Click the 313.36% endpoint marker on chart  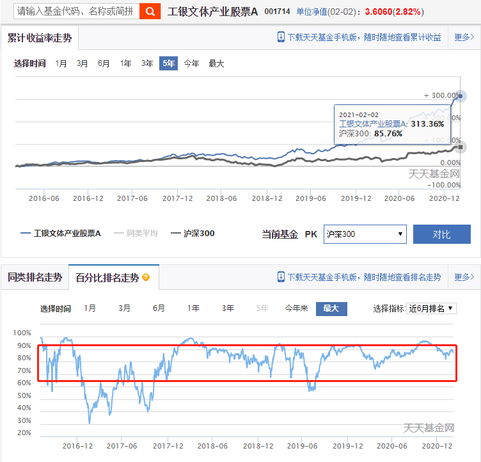tap(461, 97)
